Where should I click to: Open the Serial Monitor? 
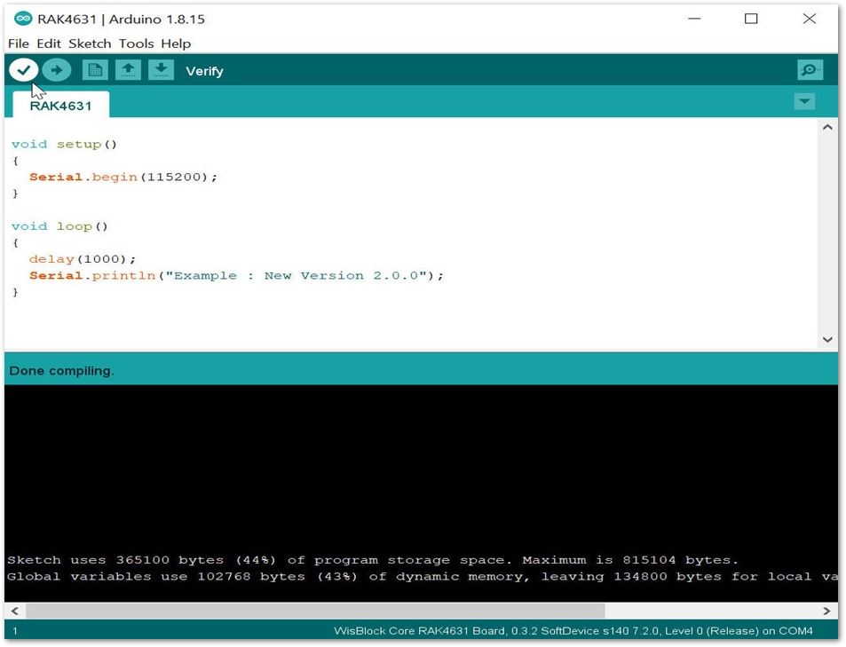810,70
